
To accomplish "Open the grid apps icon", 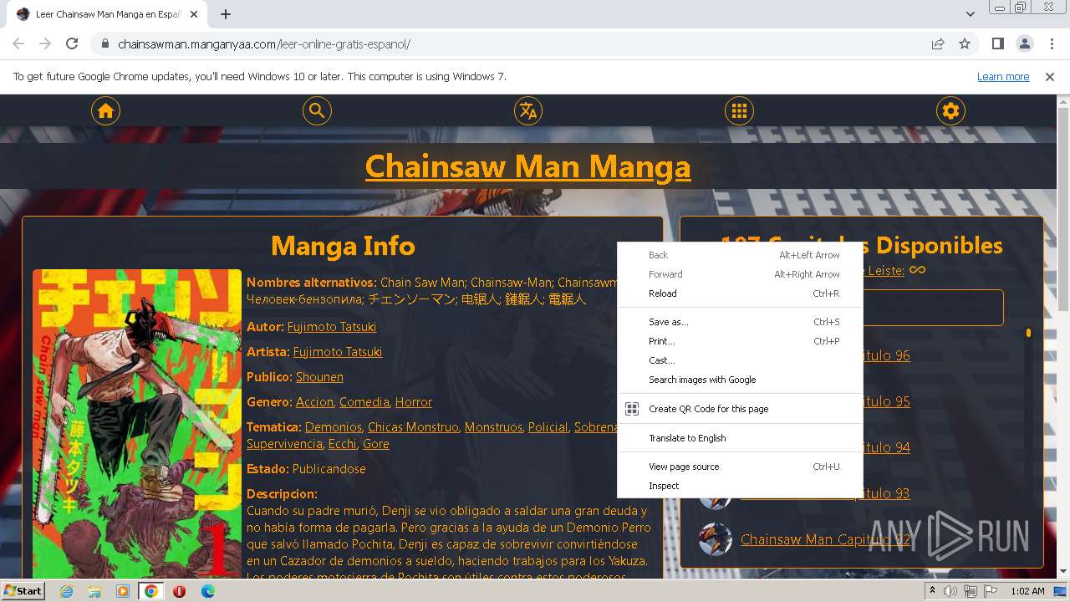I will 739,110.
